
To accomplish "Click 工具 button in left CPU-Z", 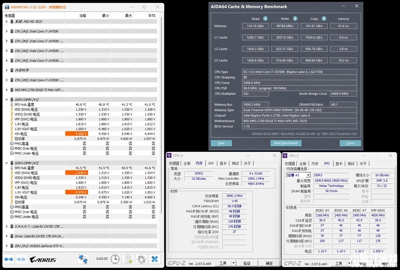I will (223, 263).
